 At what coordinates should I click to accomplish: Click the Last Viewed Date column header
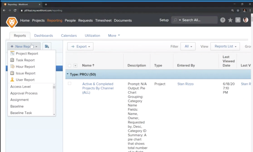pyautogui.click(x=228, y=61)
